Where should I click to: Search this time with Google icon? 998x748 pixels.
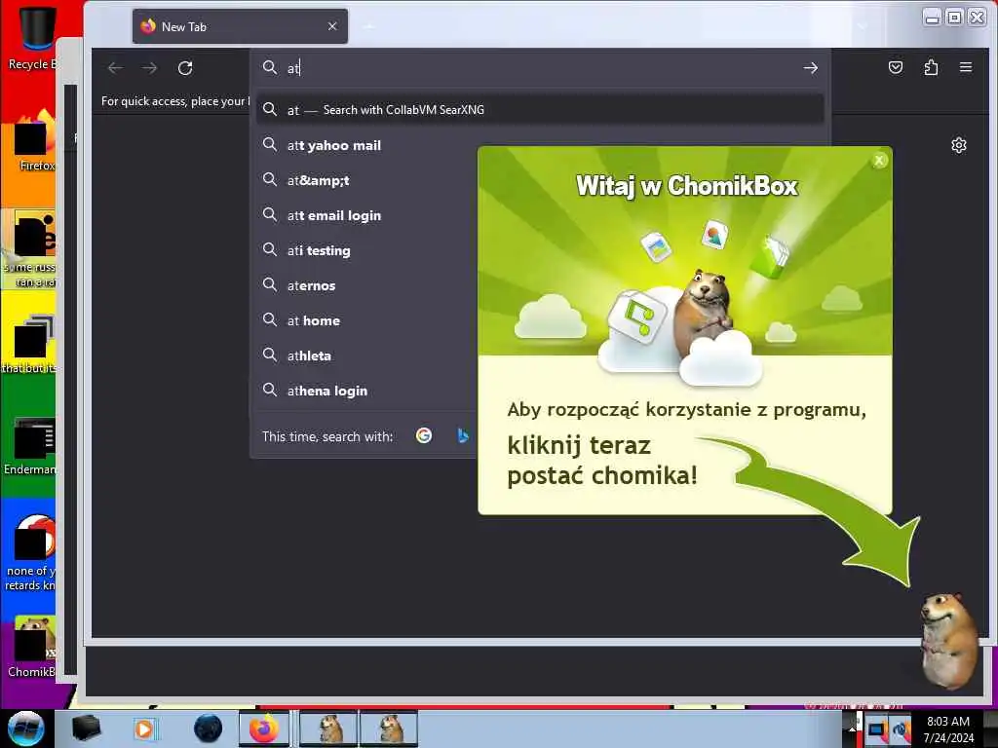coord(424,435)
